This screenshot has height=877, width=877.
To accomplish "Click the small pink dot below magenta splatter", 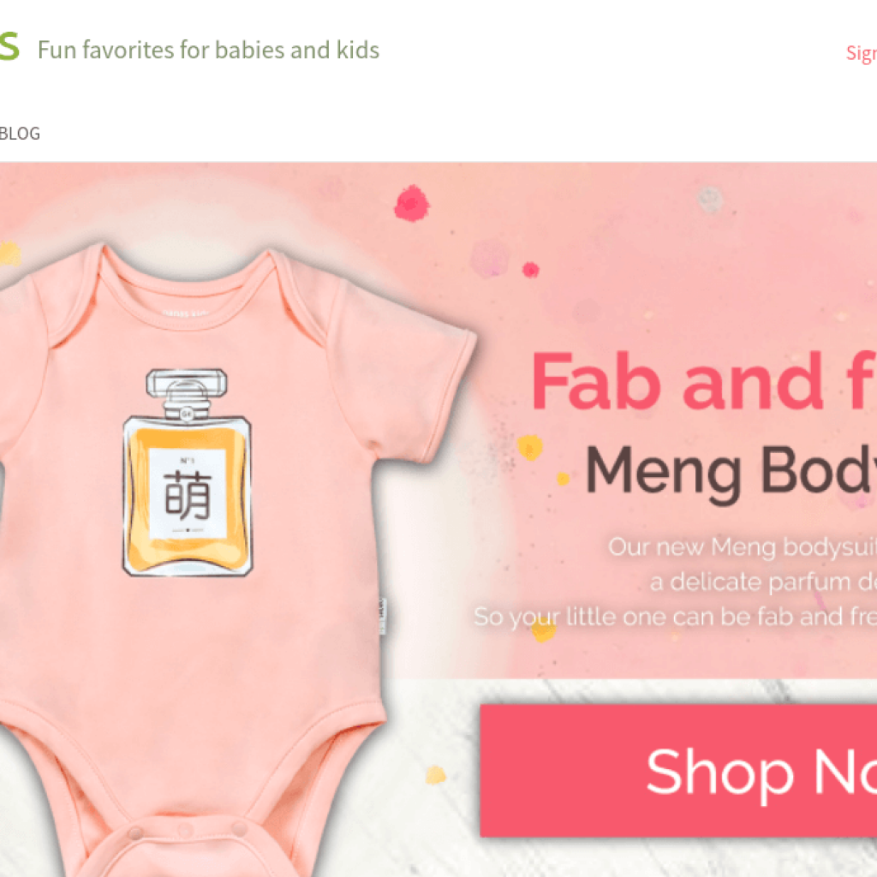I will 530,270.
